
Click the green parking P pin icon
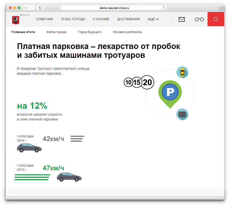(x=170, y=94)
